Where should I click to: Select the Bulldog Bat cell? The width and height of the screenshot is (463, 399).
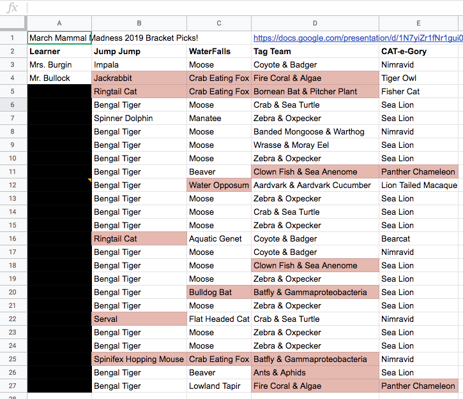(219, 292)
